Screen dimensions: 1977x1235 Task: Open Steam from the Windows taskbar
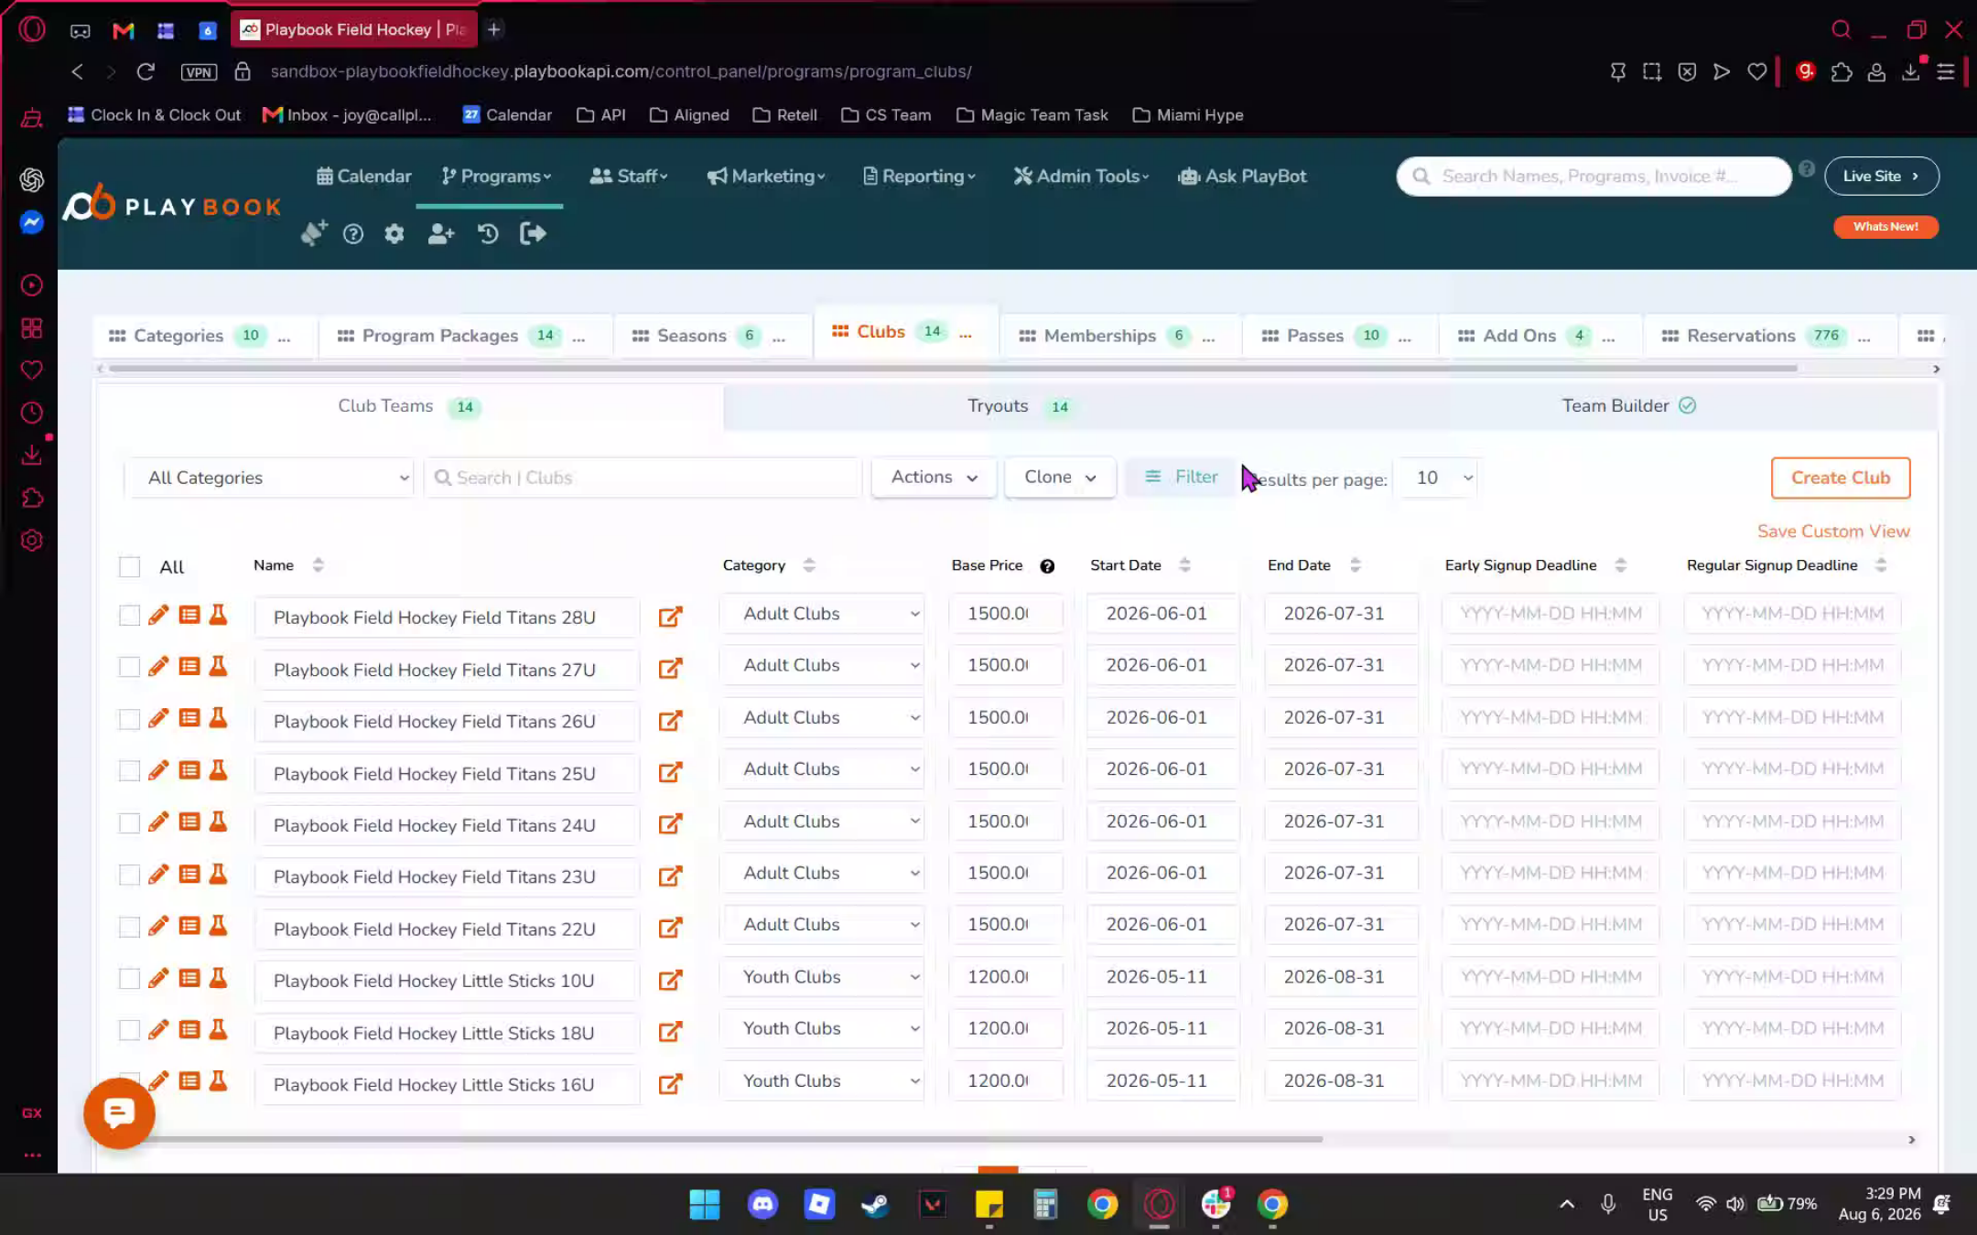click(875, 1204)
